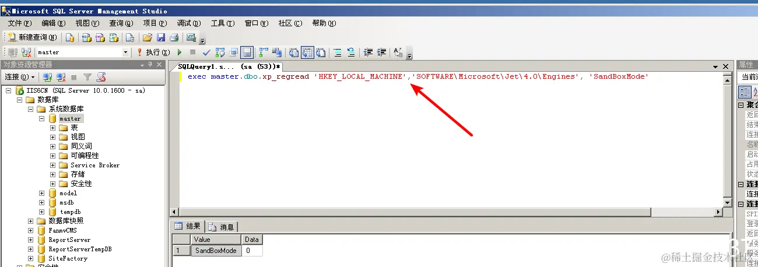Screen dimensions: 758x267
Task: Click the Object Explorer filter funnel icon
Action: point(87,77)
